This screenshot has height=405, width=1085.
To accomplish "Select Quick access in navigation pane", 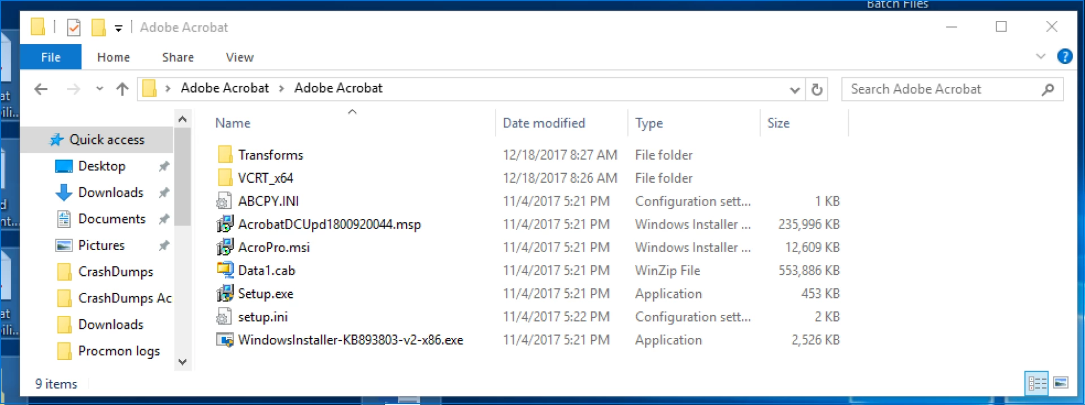I will click(97, 140).
